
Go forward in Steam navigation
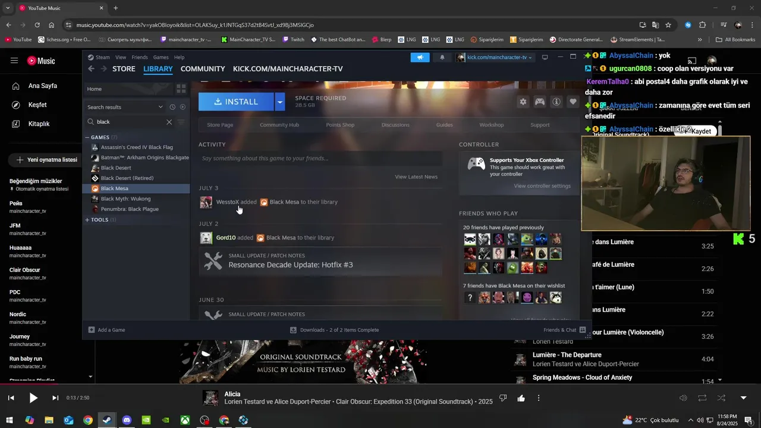104,69
